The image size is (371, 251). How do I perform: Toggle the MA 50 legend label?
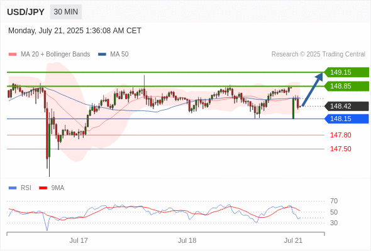[119, 55]
